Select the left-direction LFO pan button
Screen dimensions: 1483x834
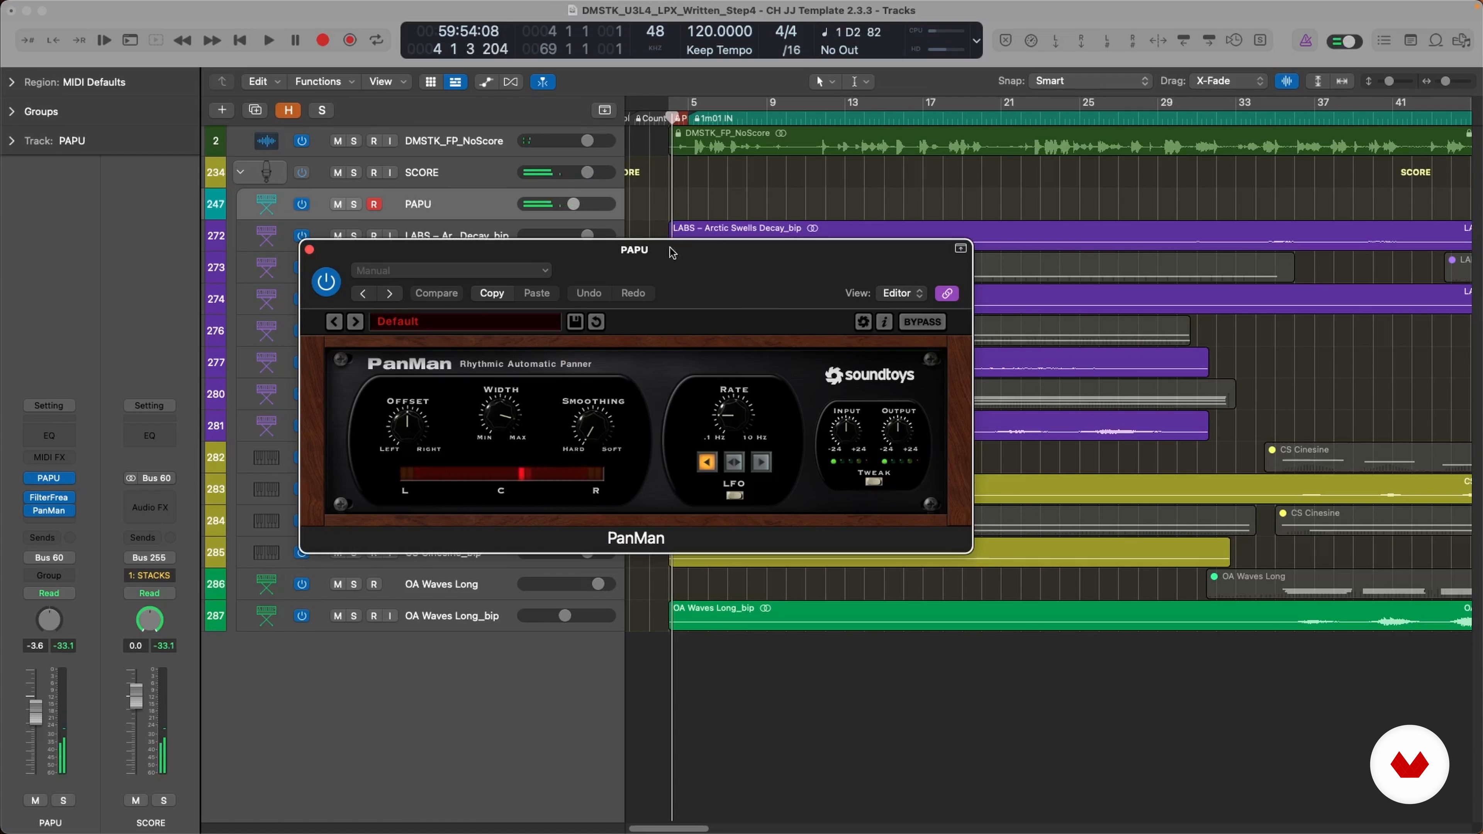(x=707, y=462)
